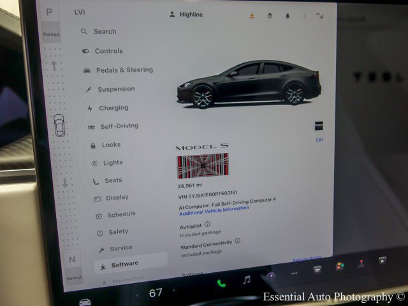Open the Arcade joystick app in dock
408x306 pixels.
361,263
